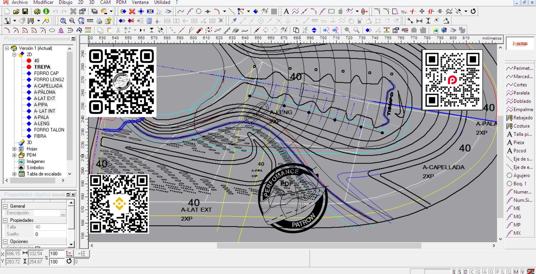The width and height of the screenshot is (536, 274).
Task: Click the dynamite stick tool icon
Action: coord(200,30)
